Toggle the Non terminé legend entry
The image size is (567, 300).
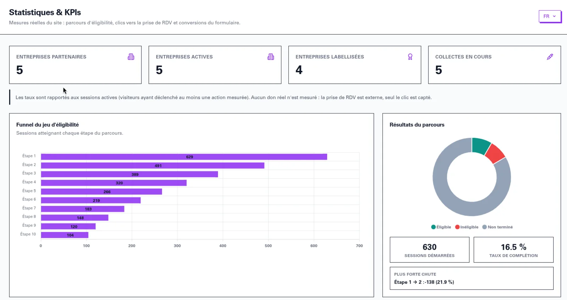click(498, 227)
